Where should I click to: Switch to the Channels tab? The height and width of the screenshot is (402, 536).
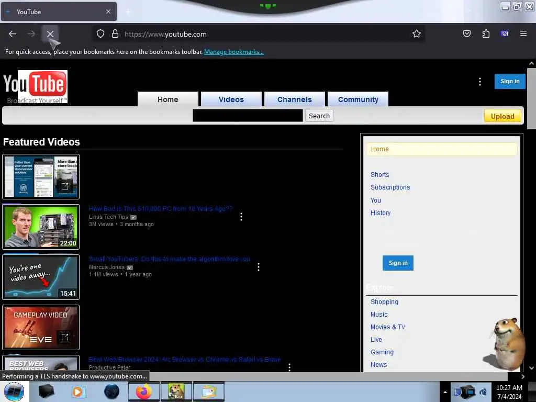(x=294, y=99)
